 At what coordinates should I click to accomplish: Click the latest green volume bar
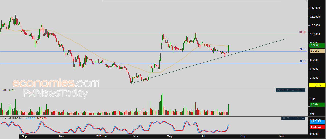tap(229, 109)
